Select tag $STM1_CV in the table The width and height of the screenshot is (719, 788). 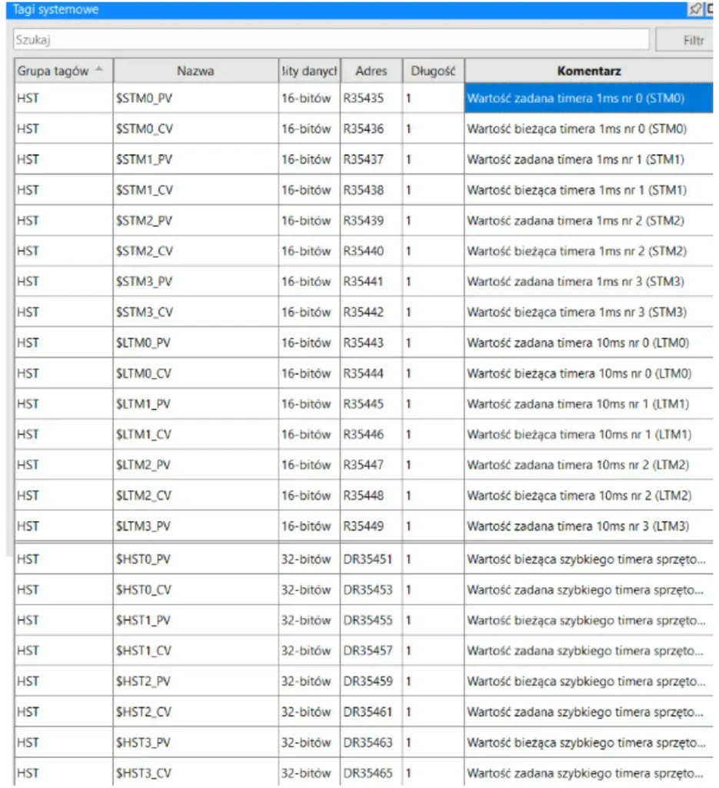145,190
